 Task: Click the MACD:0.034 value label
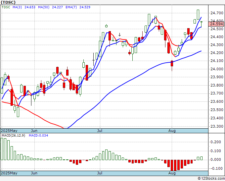[x=38, y=136]
